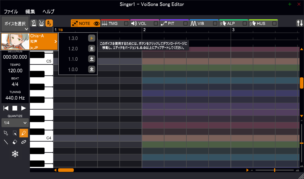Select the line tool
The width and height of the screenshot is (304, 179).
tap(6, 142)
